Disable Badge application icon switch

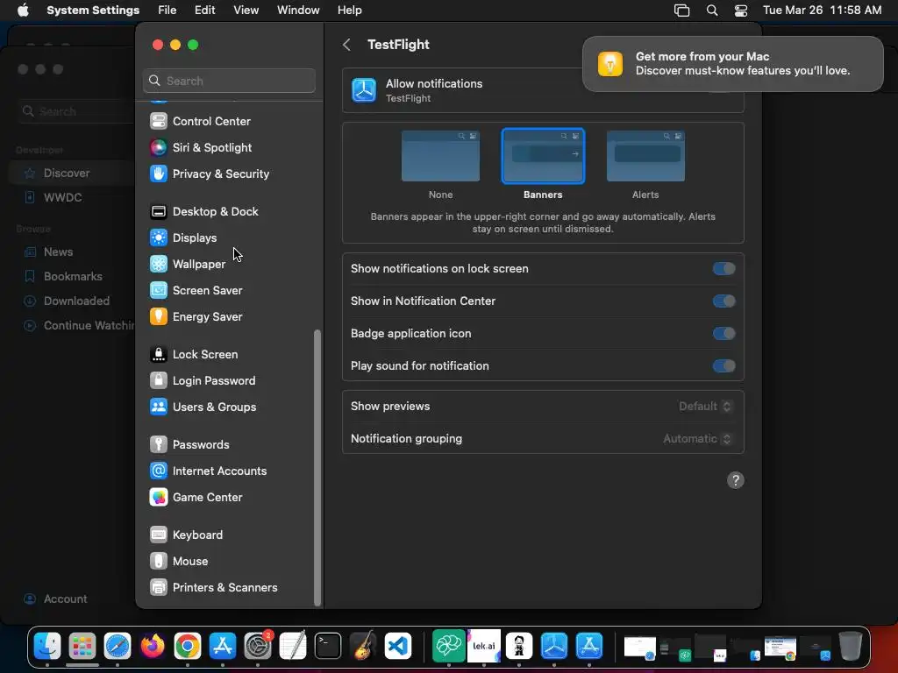click(723, 334)
